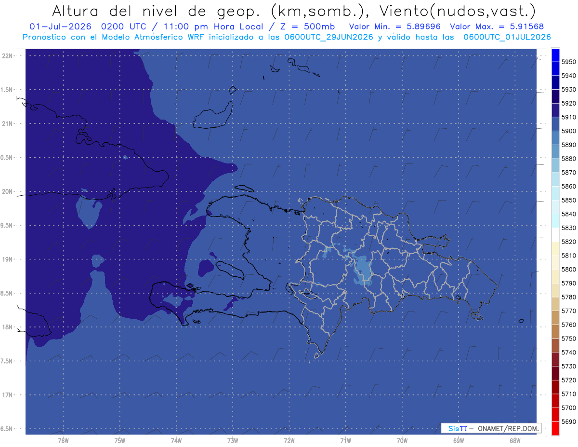Viewport: 578px width, 447px height.
Task: Click the '22N' latitude axis label
Action: [7, 56]
